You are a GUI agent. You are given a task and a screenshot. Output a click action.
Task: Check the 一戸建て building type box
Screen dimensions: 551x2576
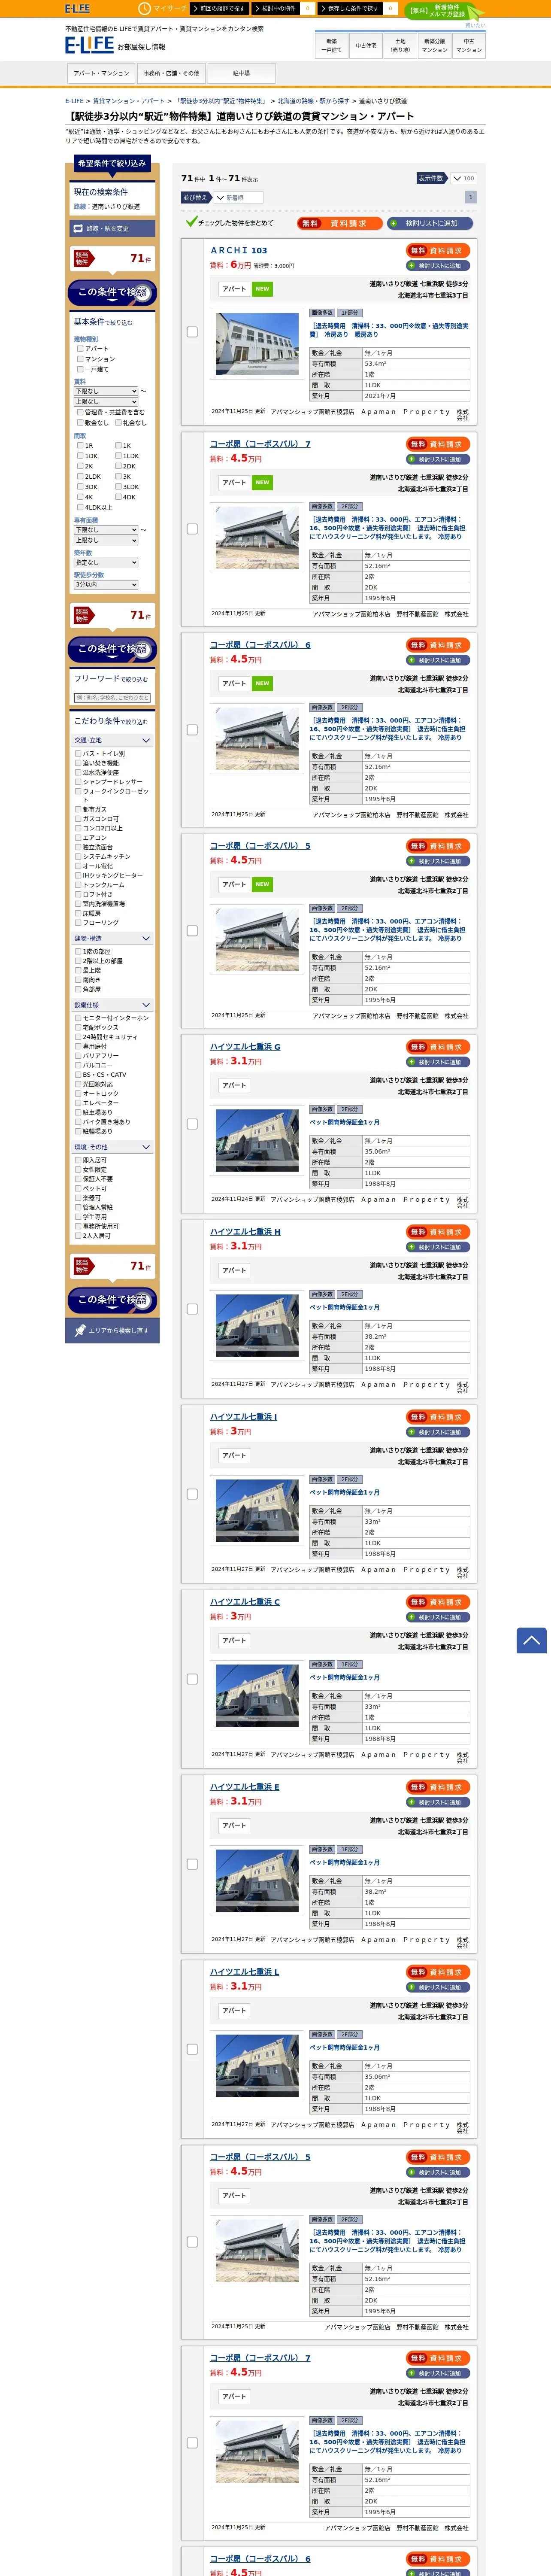tap(80, 369)
